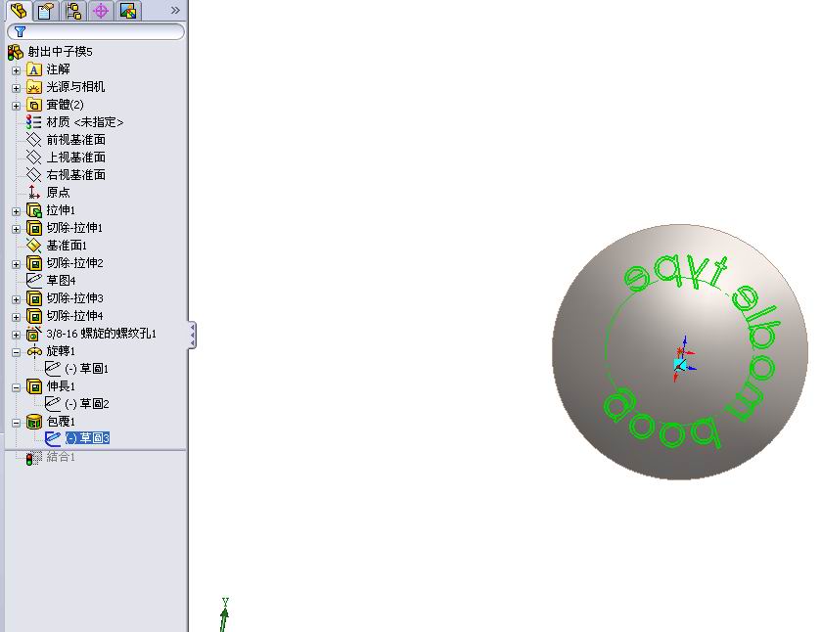The height and width of the screenshot is (632, 821).
Task: Select the 切除-拉伸2 cut icon
Action: click(34, 263)
